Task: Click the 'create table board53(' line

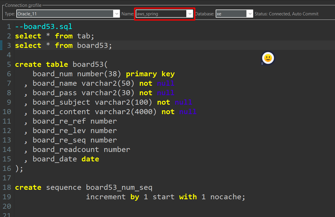Action: [x=61, y=64]
